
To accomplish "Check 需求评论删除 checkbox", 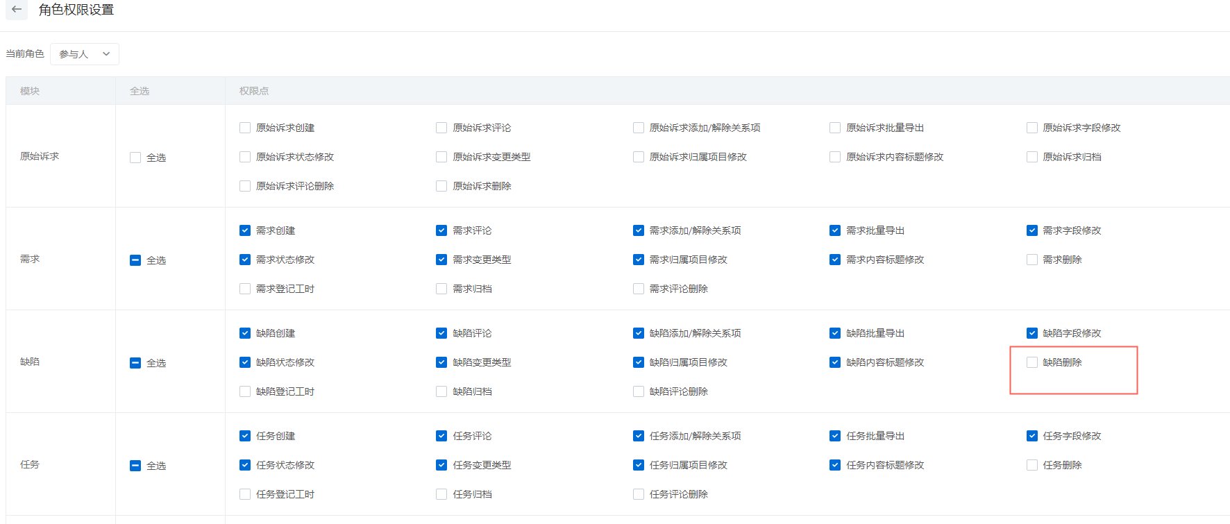I will 639,289.
